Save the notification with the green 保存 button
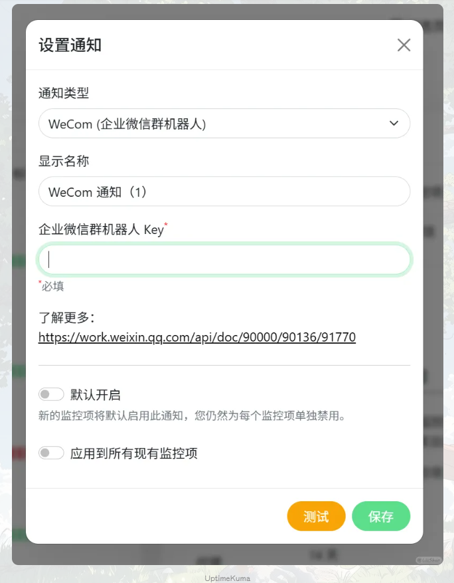The width and height of the screenshot is (454, 583). [x=381, y=516]
